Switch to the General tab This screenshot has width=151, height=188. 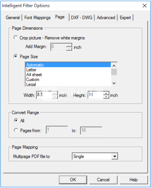tap(13, 17)
